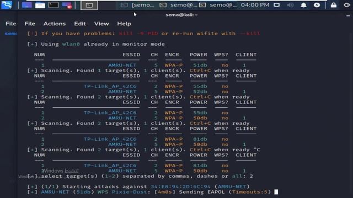Open the Help menu
The height and width of the screenshot is (198, 353).
[x=124, y=24]
